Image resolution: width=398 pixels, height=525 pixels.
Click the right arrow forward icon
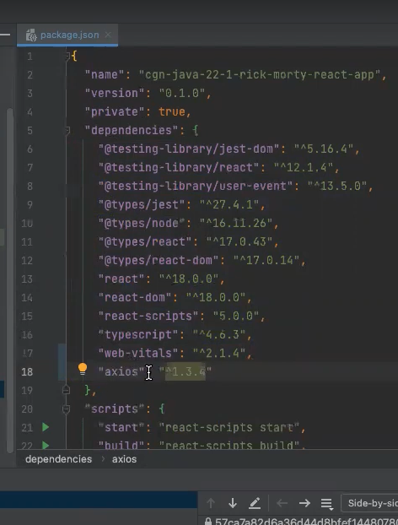tap(304, 503)
